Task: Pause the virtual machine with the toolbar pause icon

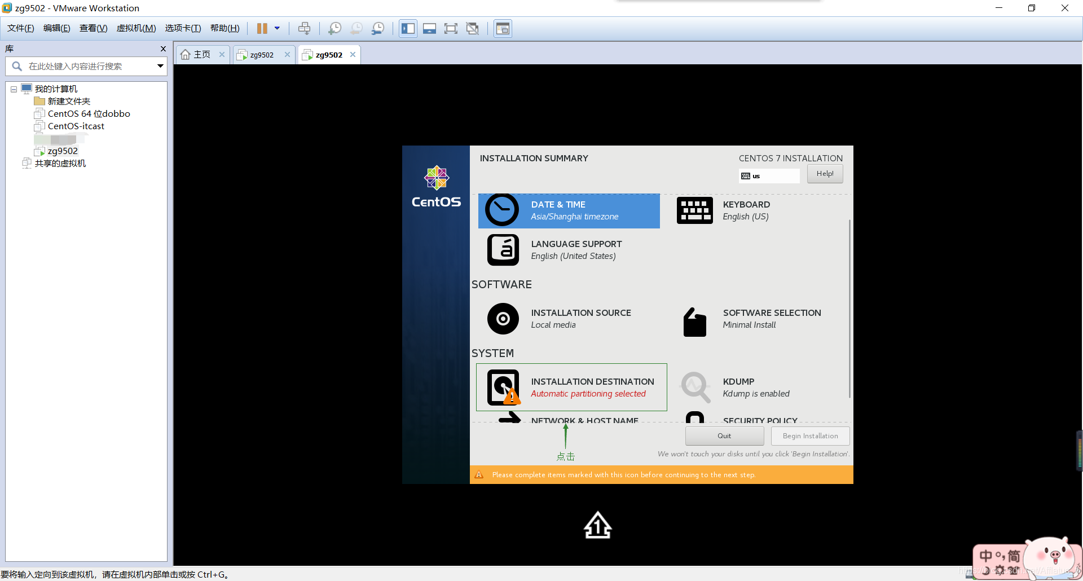Action: 262,28
